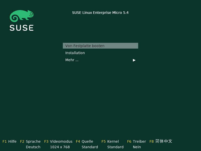This screenshot has width=201, height=151.
Task: Click the SUSE wordmark below the chameleon
Action: point(22,28)
